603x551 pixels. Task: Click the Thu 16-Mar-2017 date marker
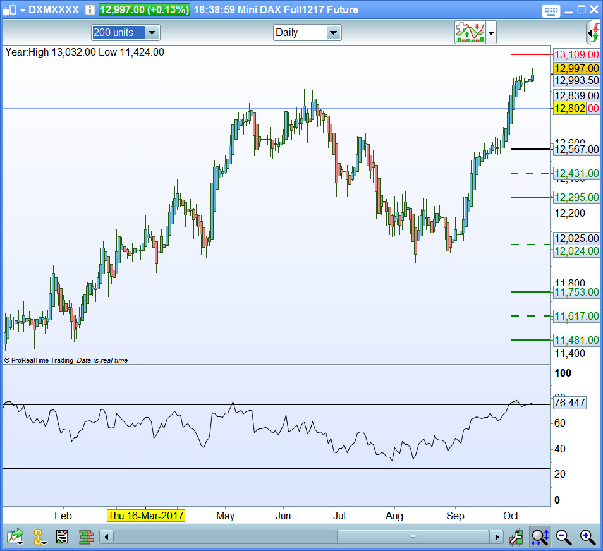[146, 516]
